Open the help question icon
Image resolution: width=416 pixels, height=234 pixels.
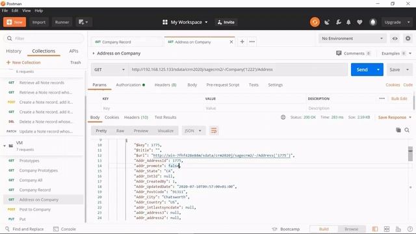(x=410, y=229)
